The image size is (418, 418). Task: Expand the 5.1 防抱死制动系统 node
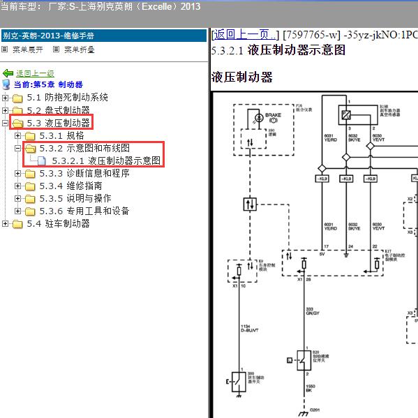point(5,98)
